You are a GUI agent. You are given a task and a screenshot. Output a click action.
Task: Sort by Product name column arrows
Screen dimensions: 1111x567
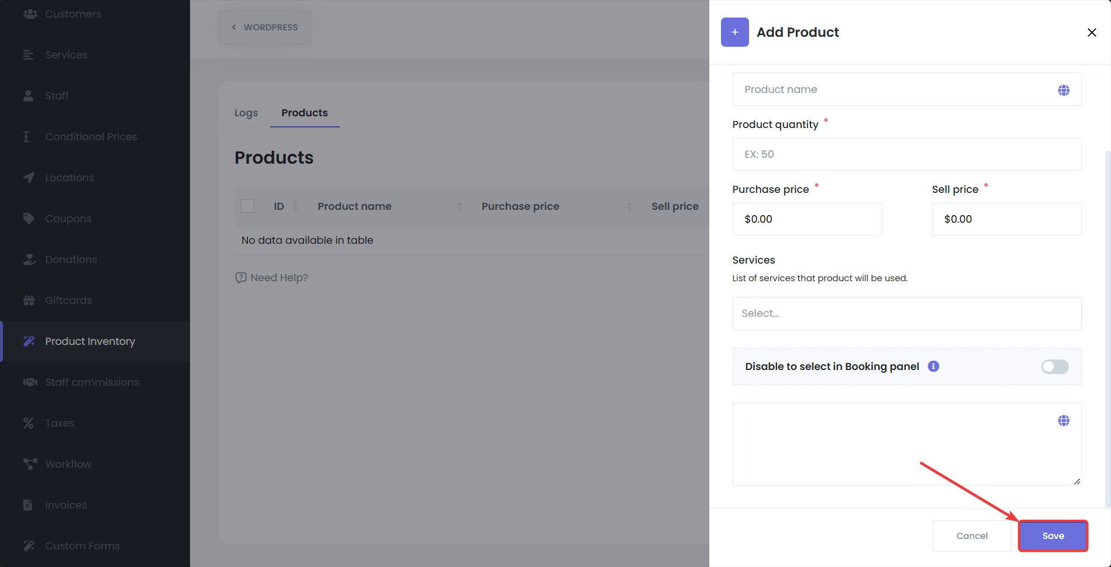pyautogui.click(x=460, y=206)
